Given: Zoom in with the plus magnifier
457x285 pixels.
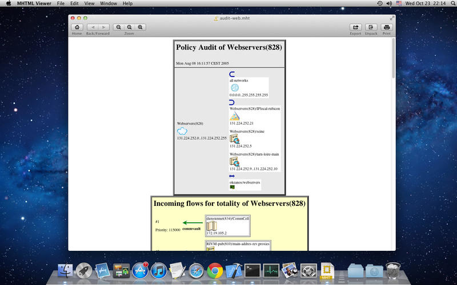Looking at the screenshot, I should [x=140, y=27].
